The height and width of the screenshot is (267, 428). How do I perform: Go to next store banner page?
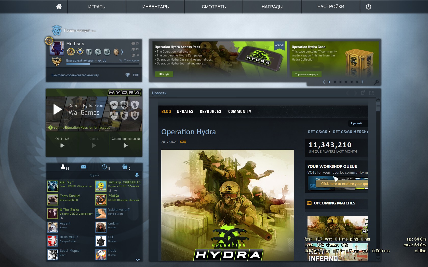coord(363,82)
